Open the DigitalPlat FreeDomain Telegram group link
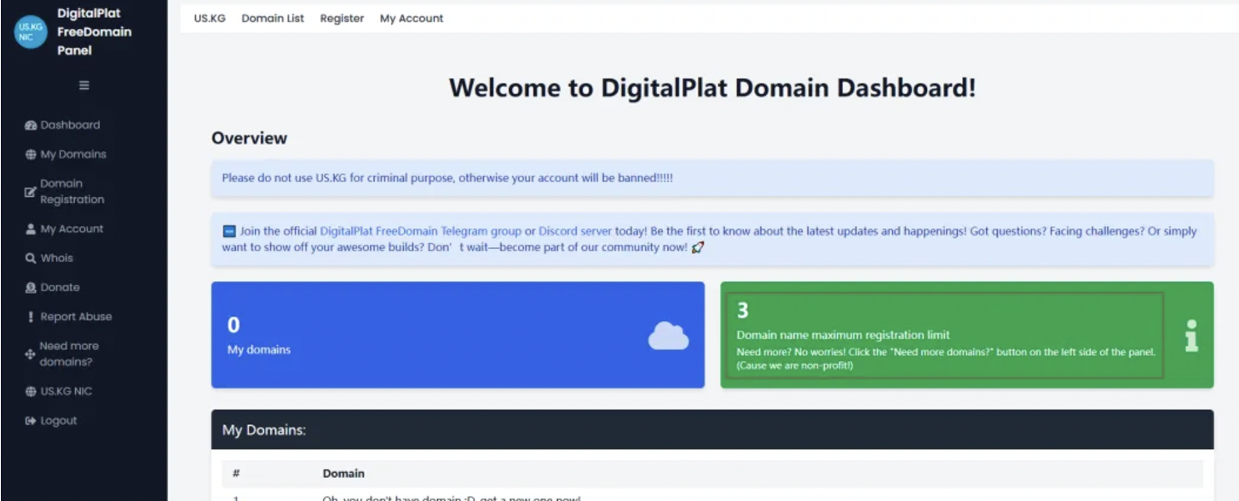1239x501 pixels. tap(421, 232)
